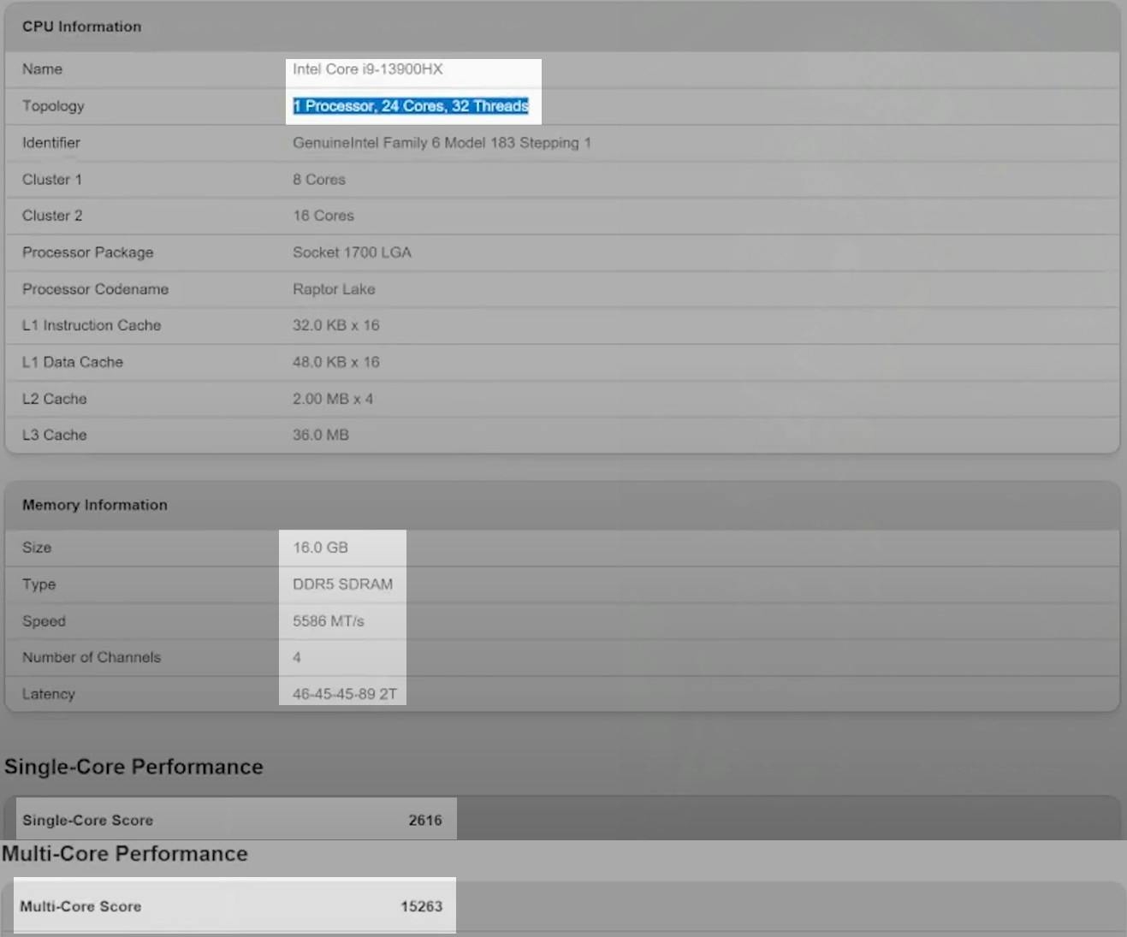
Task: Click the Multi-Core Performance heading
Action: click(x=125, y=854)
